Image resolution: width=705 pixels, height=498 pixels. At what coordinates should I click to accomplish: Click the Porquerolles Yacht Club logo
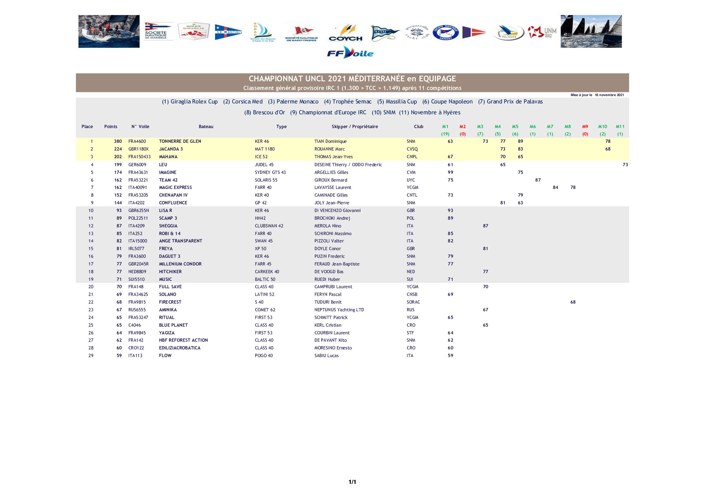point(416,32)
